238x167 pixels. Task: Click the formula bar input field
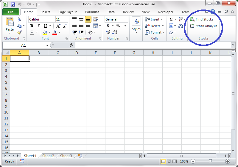(x=153, y=45)
